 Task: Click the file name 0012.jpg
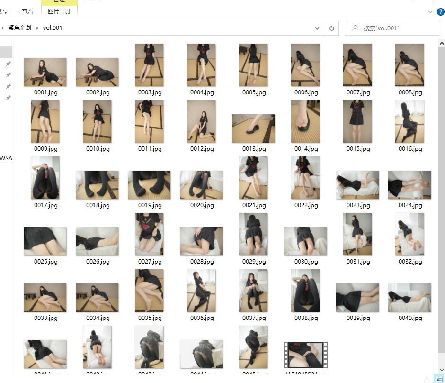[202, 148]
